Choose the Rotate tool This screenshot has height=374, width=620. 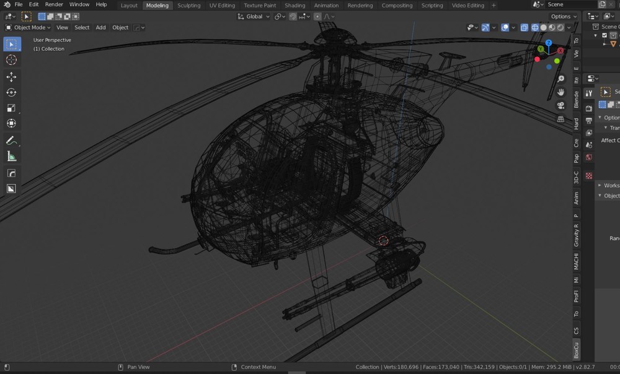point(11,92)
